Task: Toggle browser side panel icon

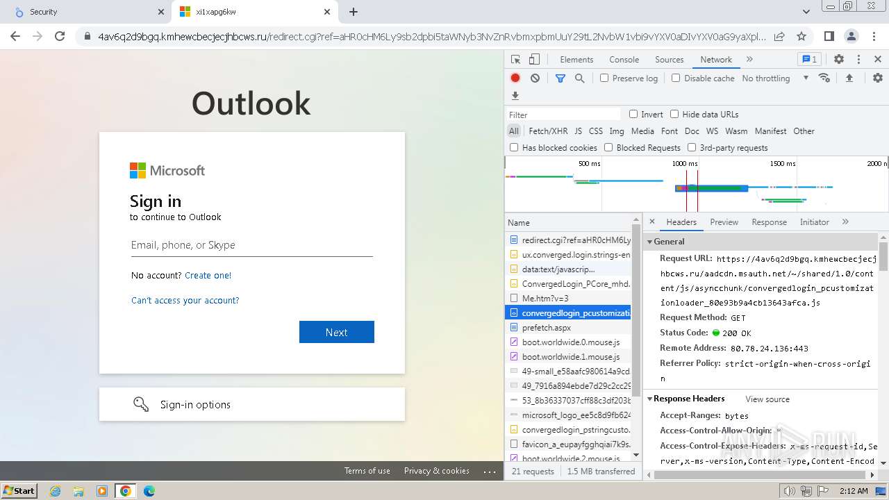Action: pyautogui.click(x=829, y=36)
